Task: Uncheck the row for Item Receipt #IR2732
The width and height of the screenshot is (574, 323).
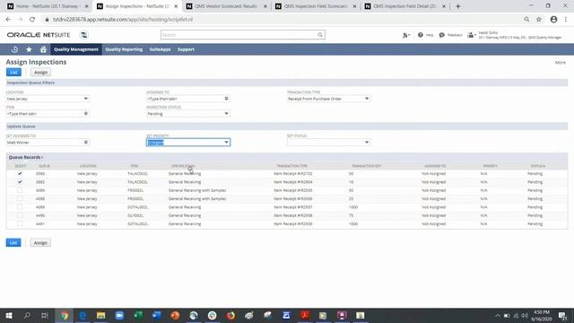Action: (20, 173)
